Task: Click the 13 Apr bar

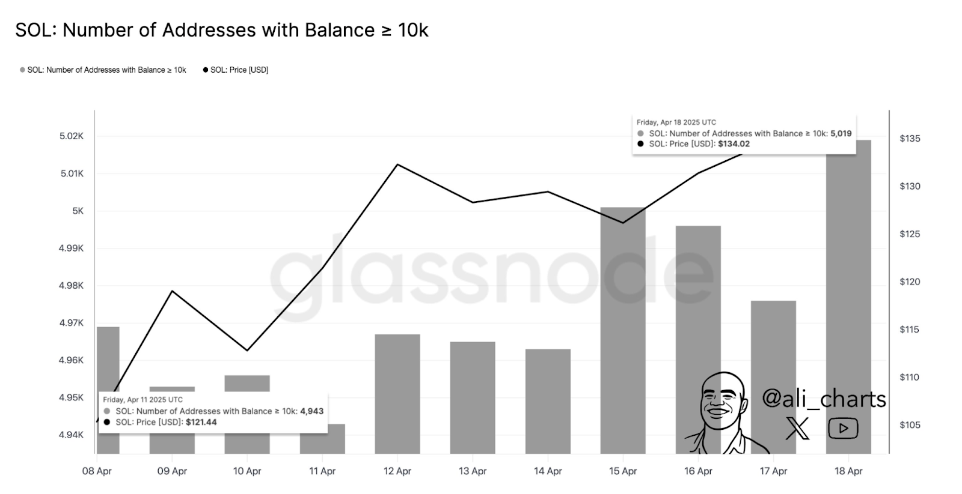Action: click(473, 398)
